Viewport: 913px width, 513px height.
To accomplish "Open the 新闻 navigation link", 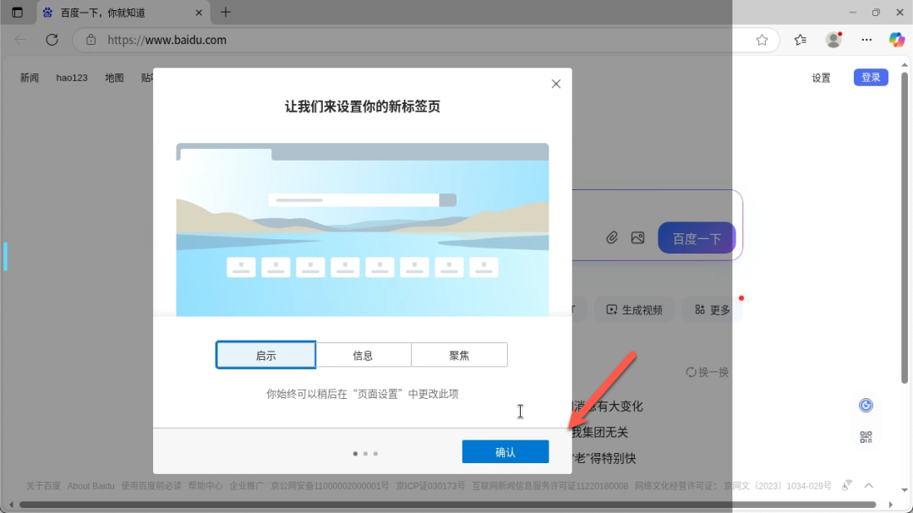I will tap(30, 78).
